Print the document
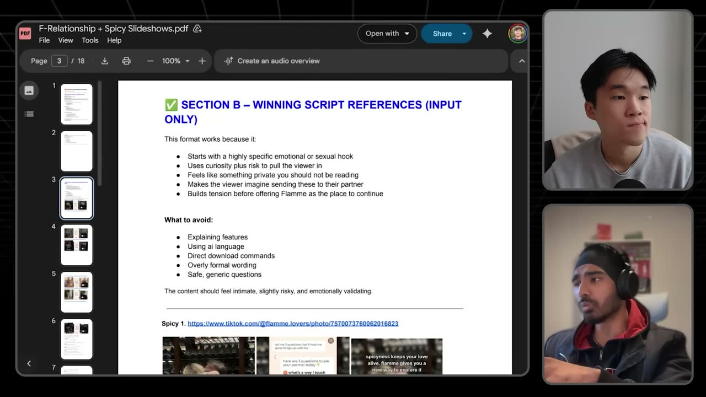Image resolution: width=706 pixels, height=397 pixels. (126, 61)
